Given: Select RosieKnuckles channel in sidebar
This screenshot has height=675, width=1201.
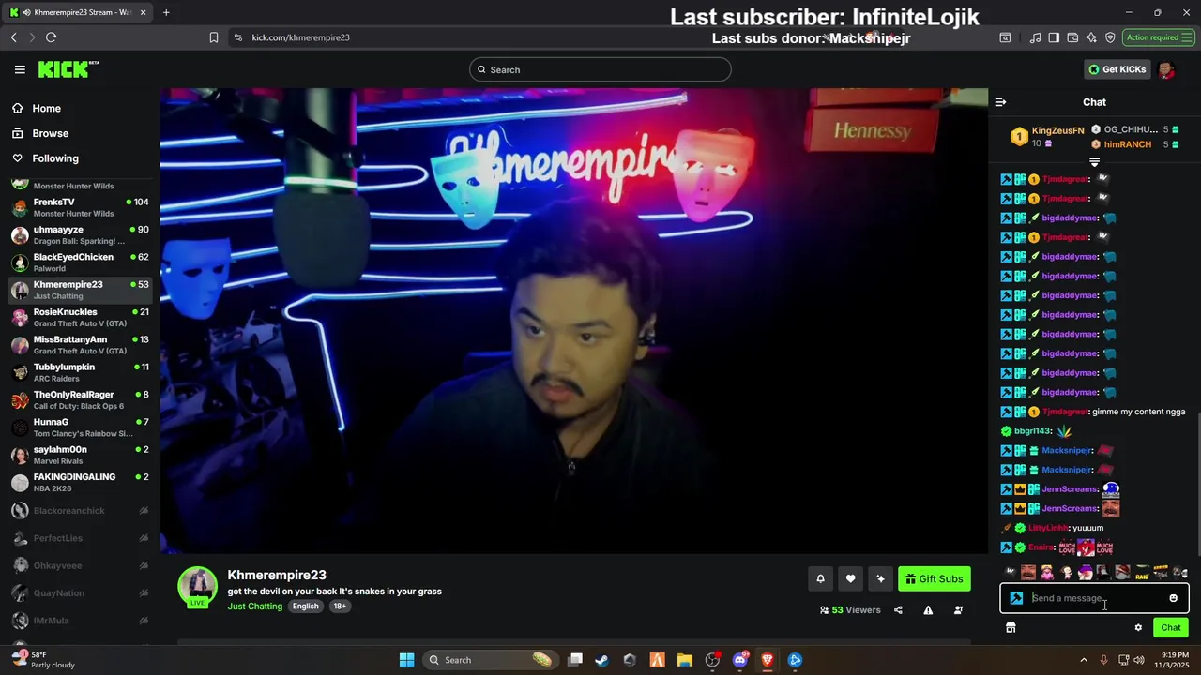Looking at the screenshot, I should tap(80, 318).
